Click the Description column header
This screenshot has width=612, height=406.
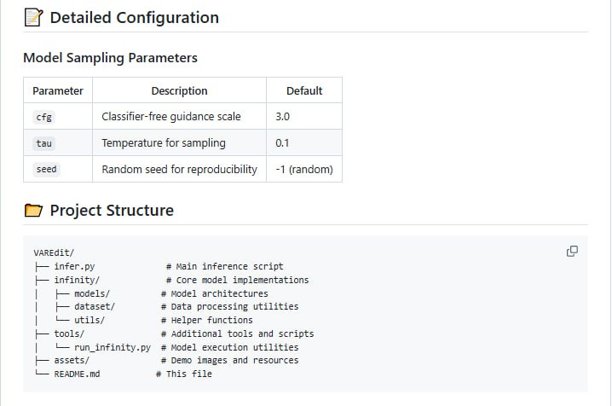tap(179, 90)
